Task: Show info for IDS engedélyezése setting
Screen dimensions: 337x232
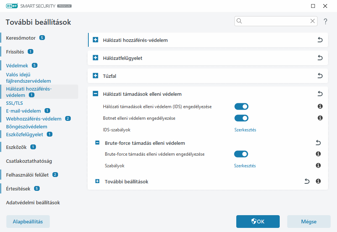Action: click(320, 107)
